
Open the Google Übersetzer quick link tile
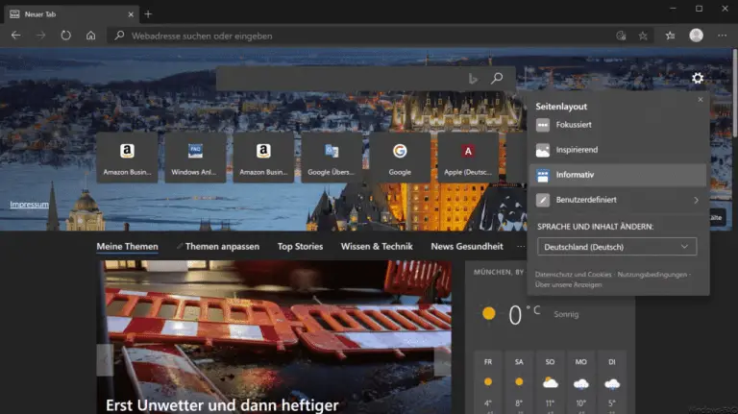point(332,158)
